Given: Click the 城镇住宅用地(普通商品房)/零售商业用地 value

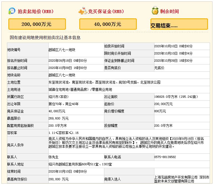Looking at the screenshot, I should [80, 89].
